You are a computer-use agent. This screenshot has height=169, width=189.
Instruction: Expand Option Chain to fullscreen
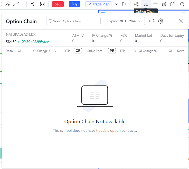(x=171, y=21)
